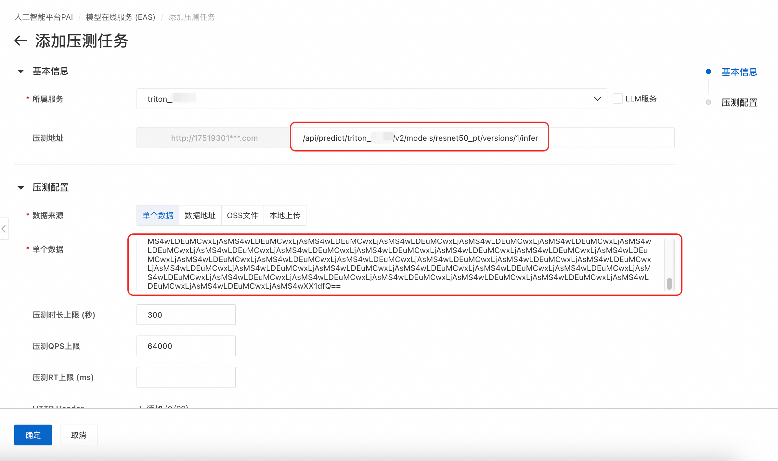Focus the 压测时长上限 field showing 300
Viewport: 778px width, 461px height.
point(186,315)
